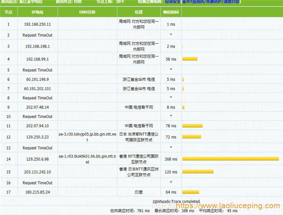Screen dimensions: 283x215
Task: Select Request TimeOut in node 2 row
Action: 37,35
